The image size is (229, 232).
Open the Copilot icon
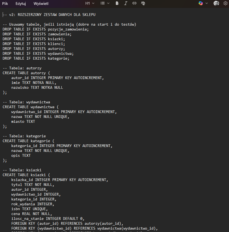tap(201, 3)
